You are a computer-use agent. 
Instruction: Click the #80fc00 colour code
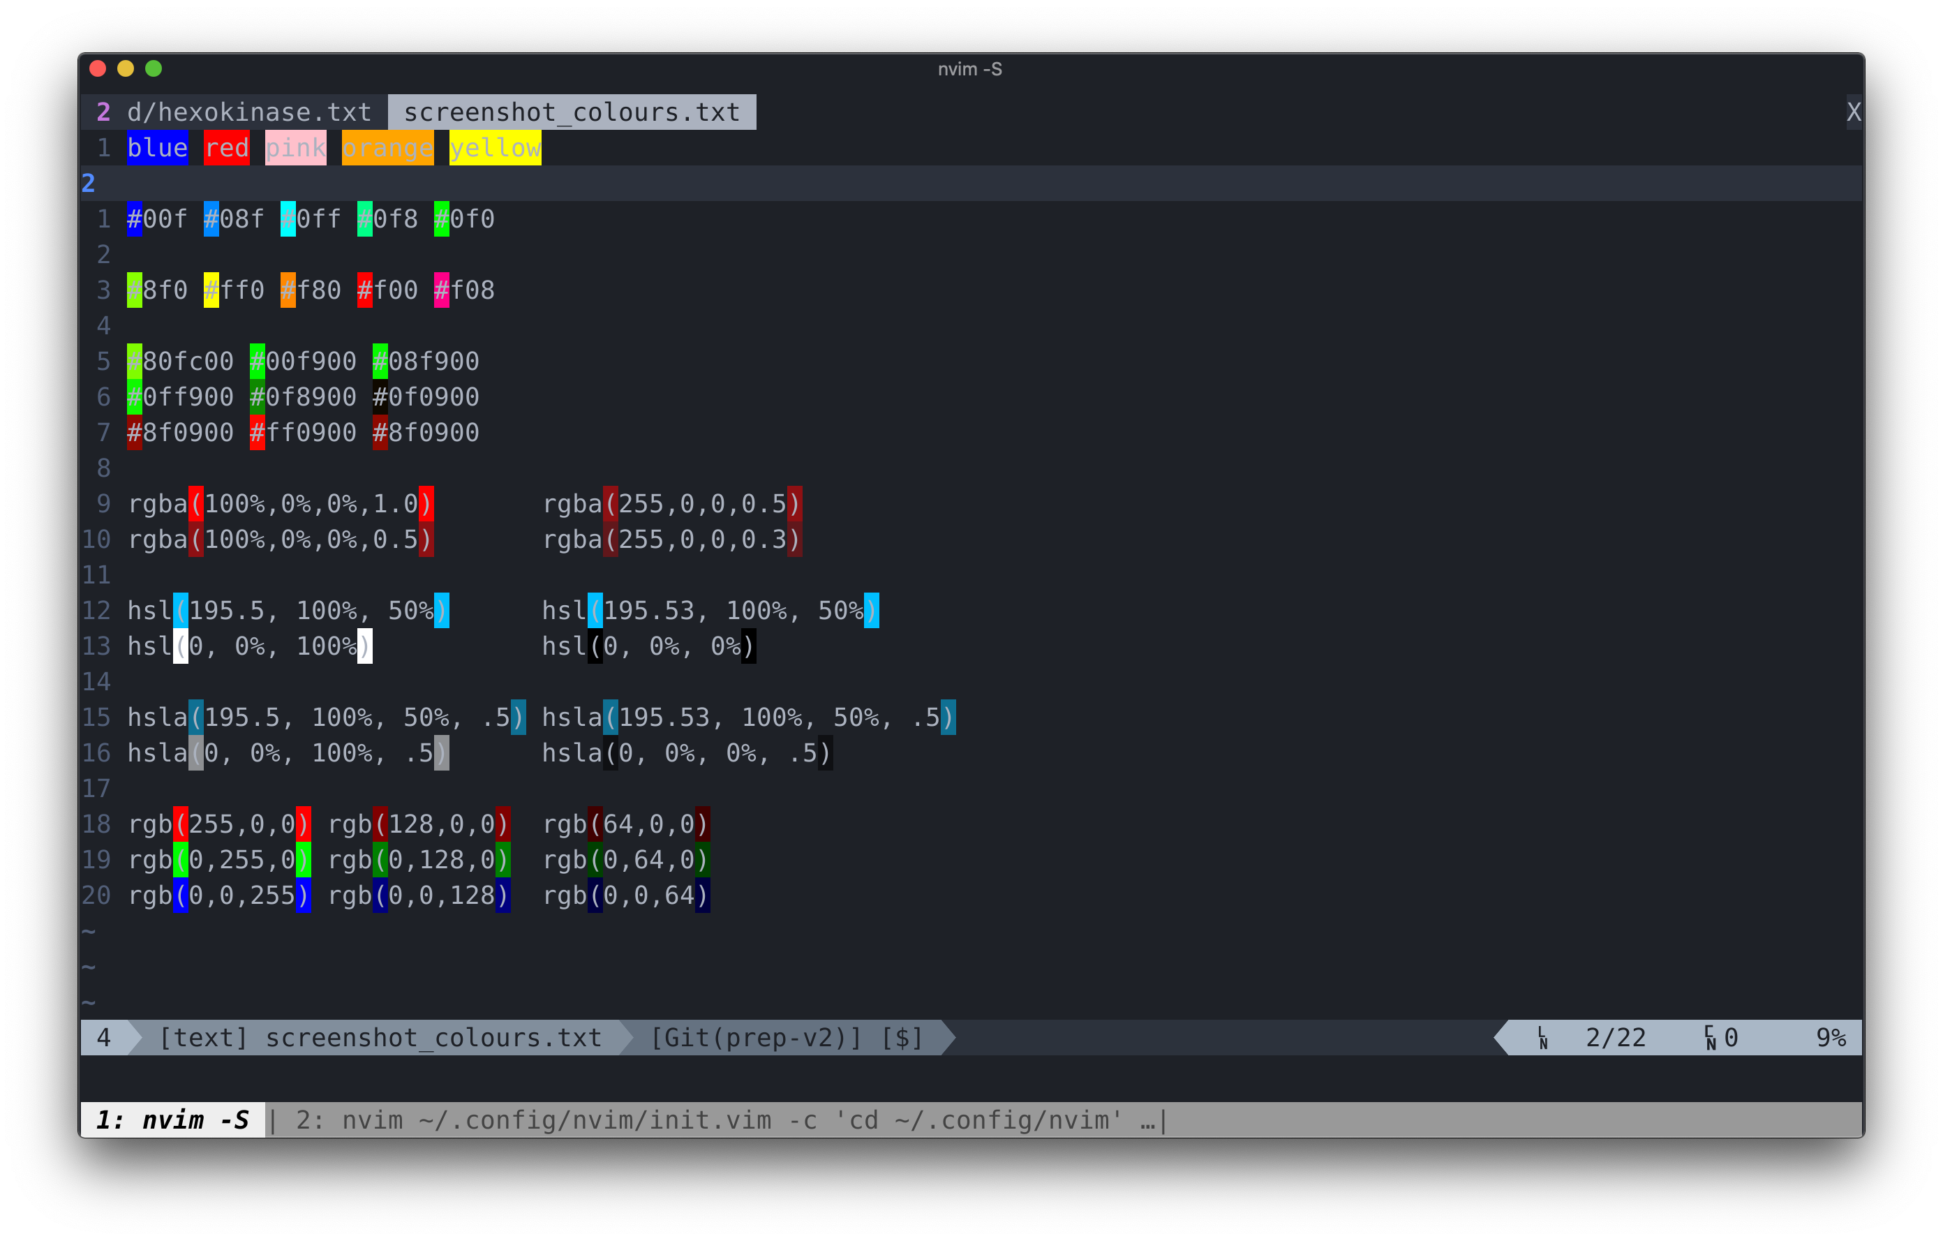tap(181, 361)
